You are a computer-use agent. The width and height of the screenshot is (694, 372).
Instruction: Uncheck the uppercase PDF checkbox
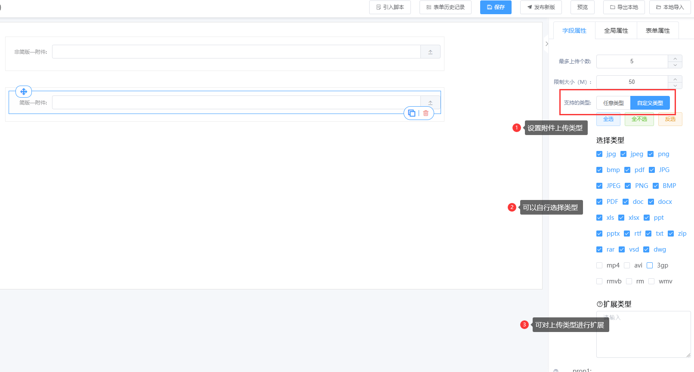coord(599,202)
